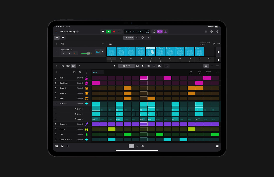
Task: Open the Scale Off dropdown
Action: click(x=200, y=73)
